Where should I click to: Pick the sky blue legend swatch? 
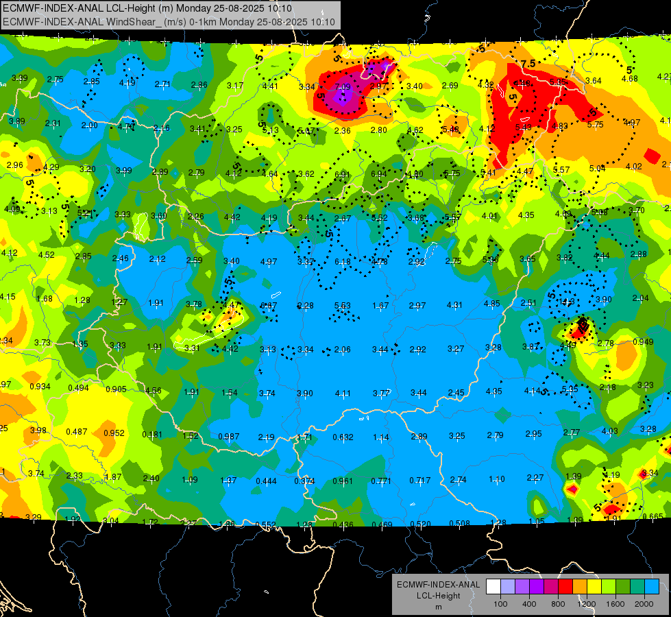(x=651, y=587)
